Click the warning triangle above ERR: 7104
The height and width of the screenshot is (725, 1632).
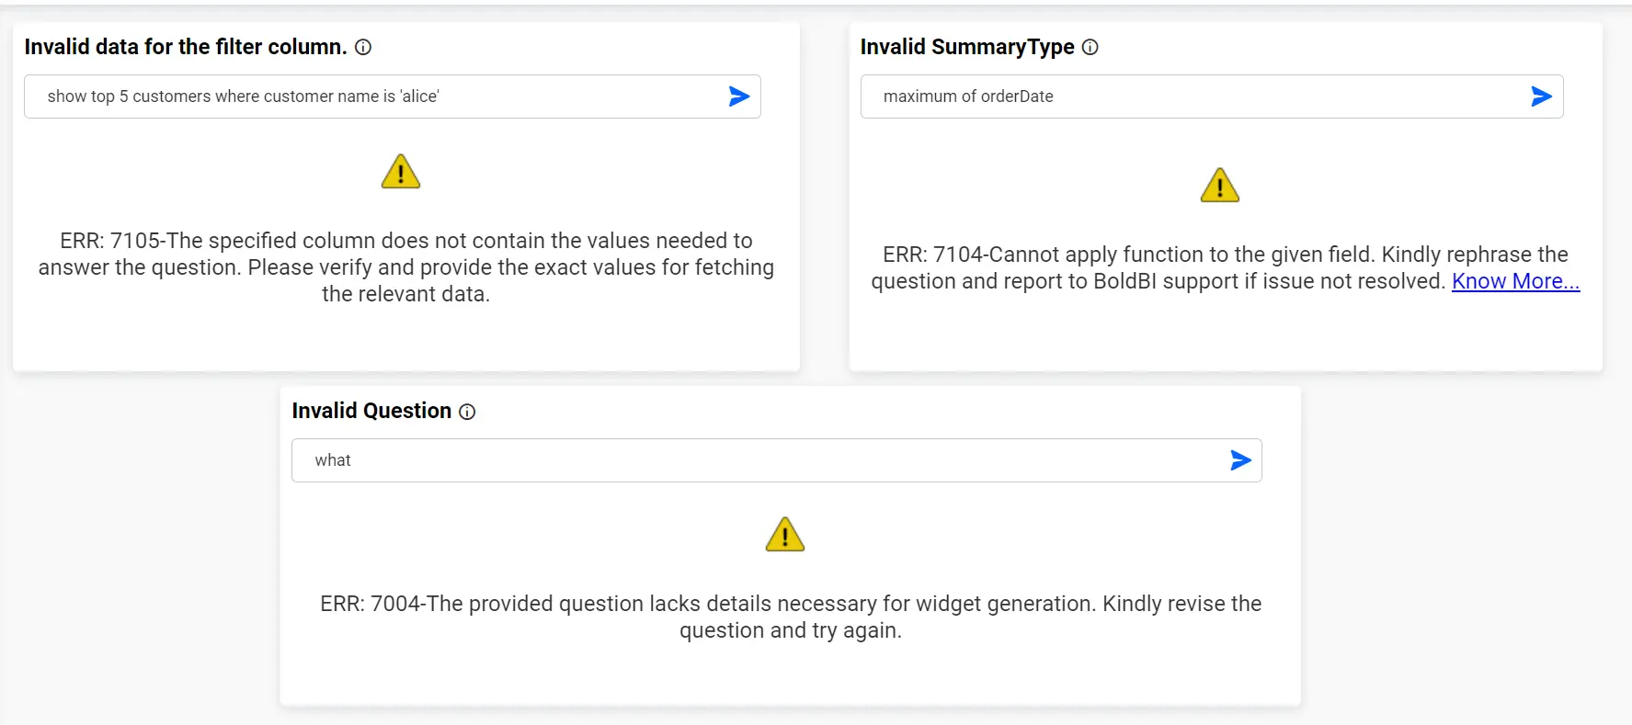[1219, 186]
